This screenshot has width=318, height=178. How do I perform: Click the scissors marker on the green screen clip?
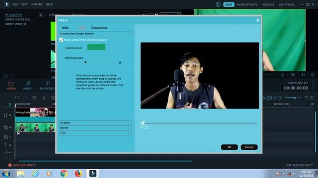click(x=18, y=133)
